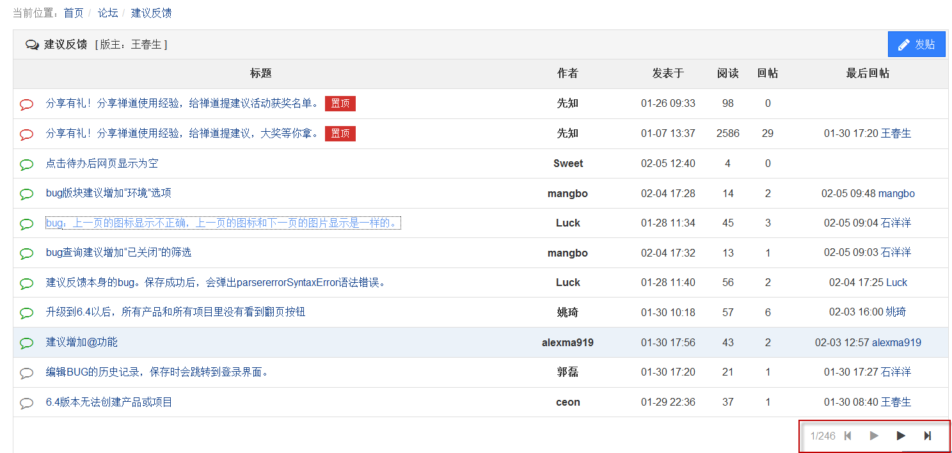
Task: Click the first page arrow icon
Action: (x=848, y=436)
